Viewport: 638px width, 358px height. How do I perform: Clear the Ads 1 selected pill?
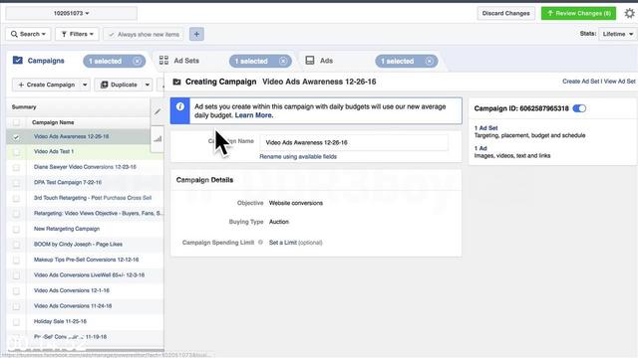(430, 61)
